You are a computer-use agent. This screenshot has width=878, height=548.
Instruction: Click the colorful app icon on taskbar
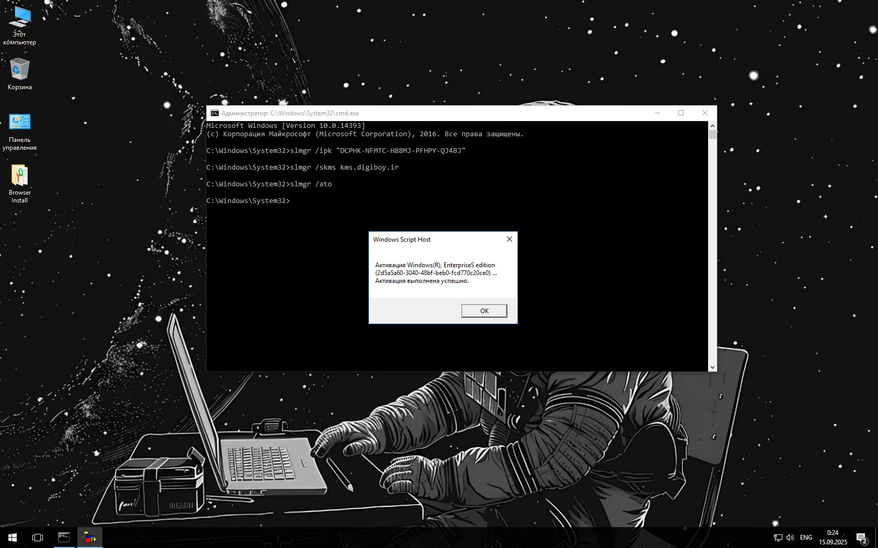(90, 538)
